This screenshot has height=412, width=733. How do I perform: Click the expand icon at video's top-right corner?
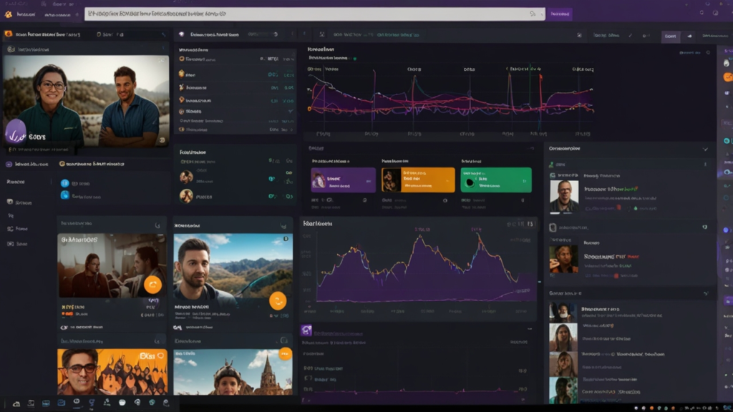point(162,60)
